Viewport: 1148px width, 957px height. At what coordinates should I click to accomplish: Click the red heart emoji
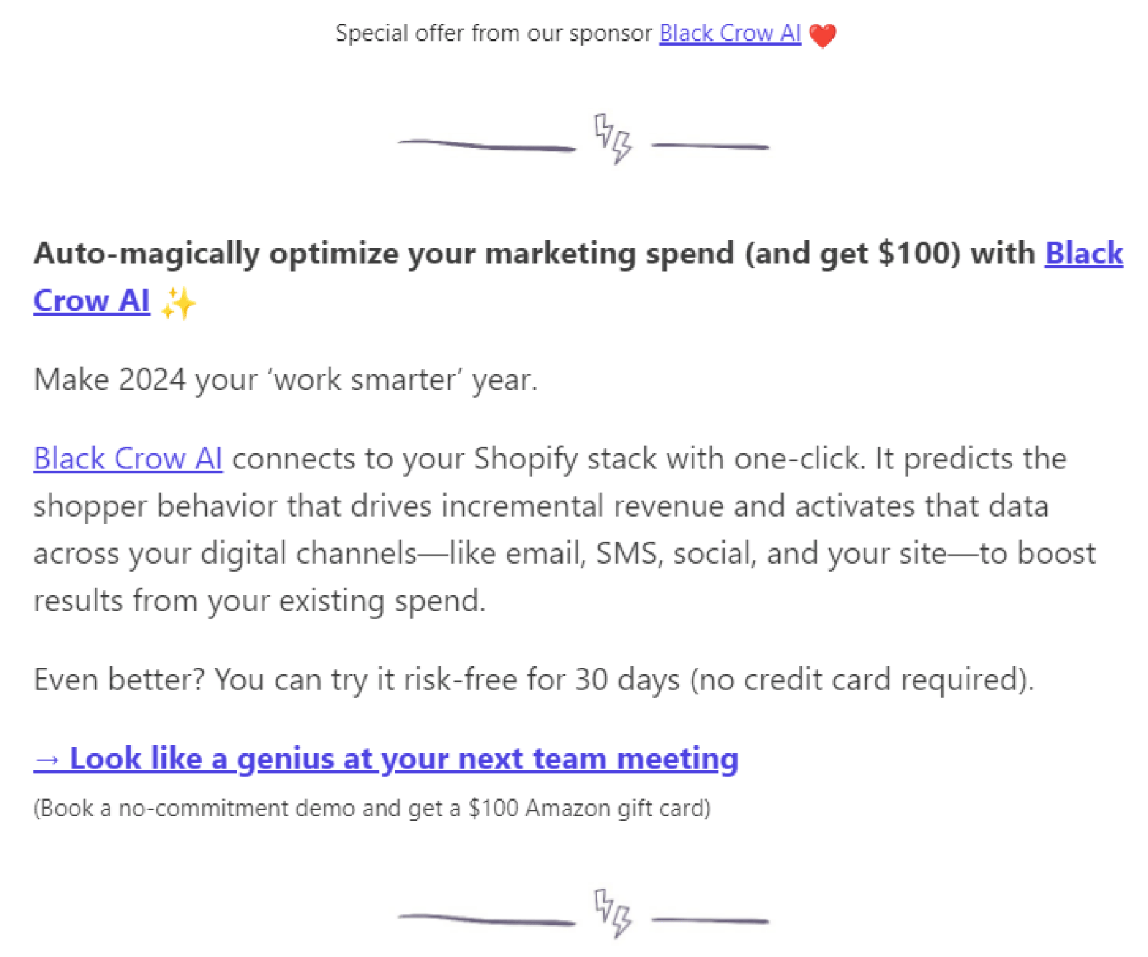tap(822, 35)
